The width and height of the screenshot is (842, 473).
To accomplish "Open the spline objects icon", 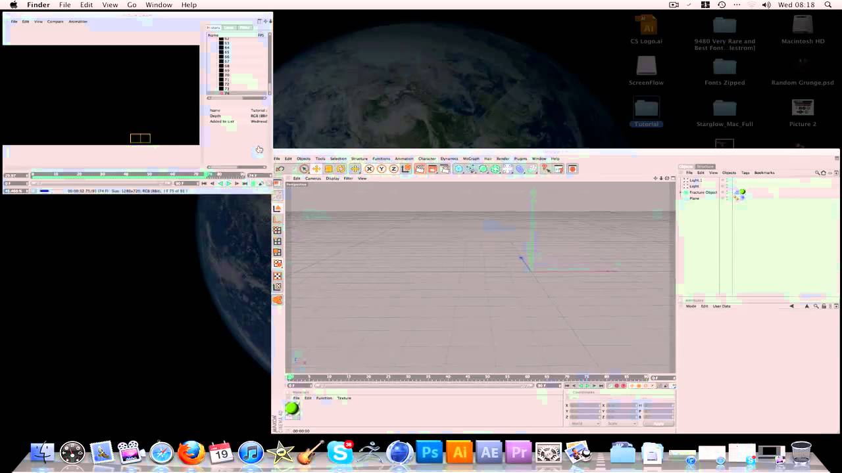I will (471, 169).
